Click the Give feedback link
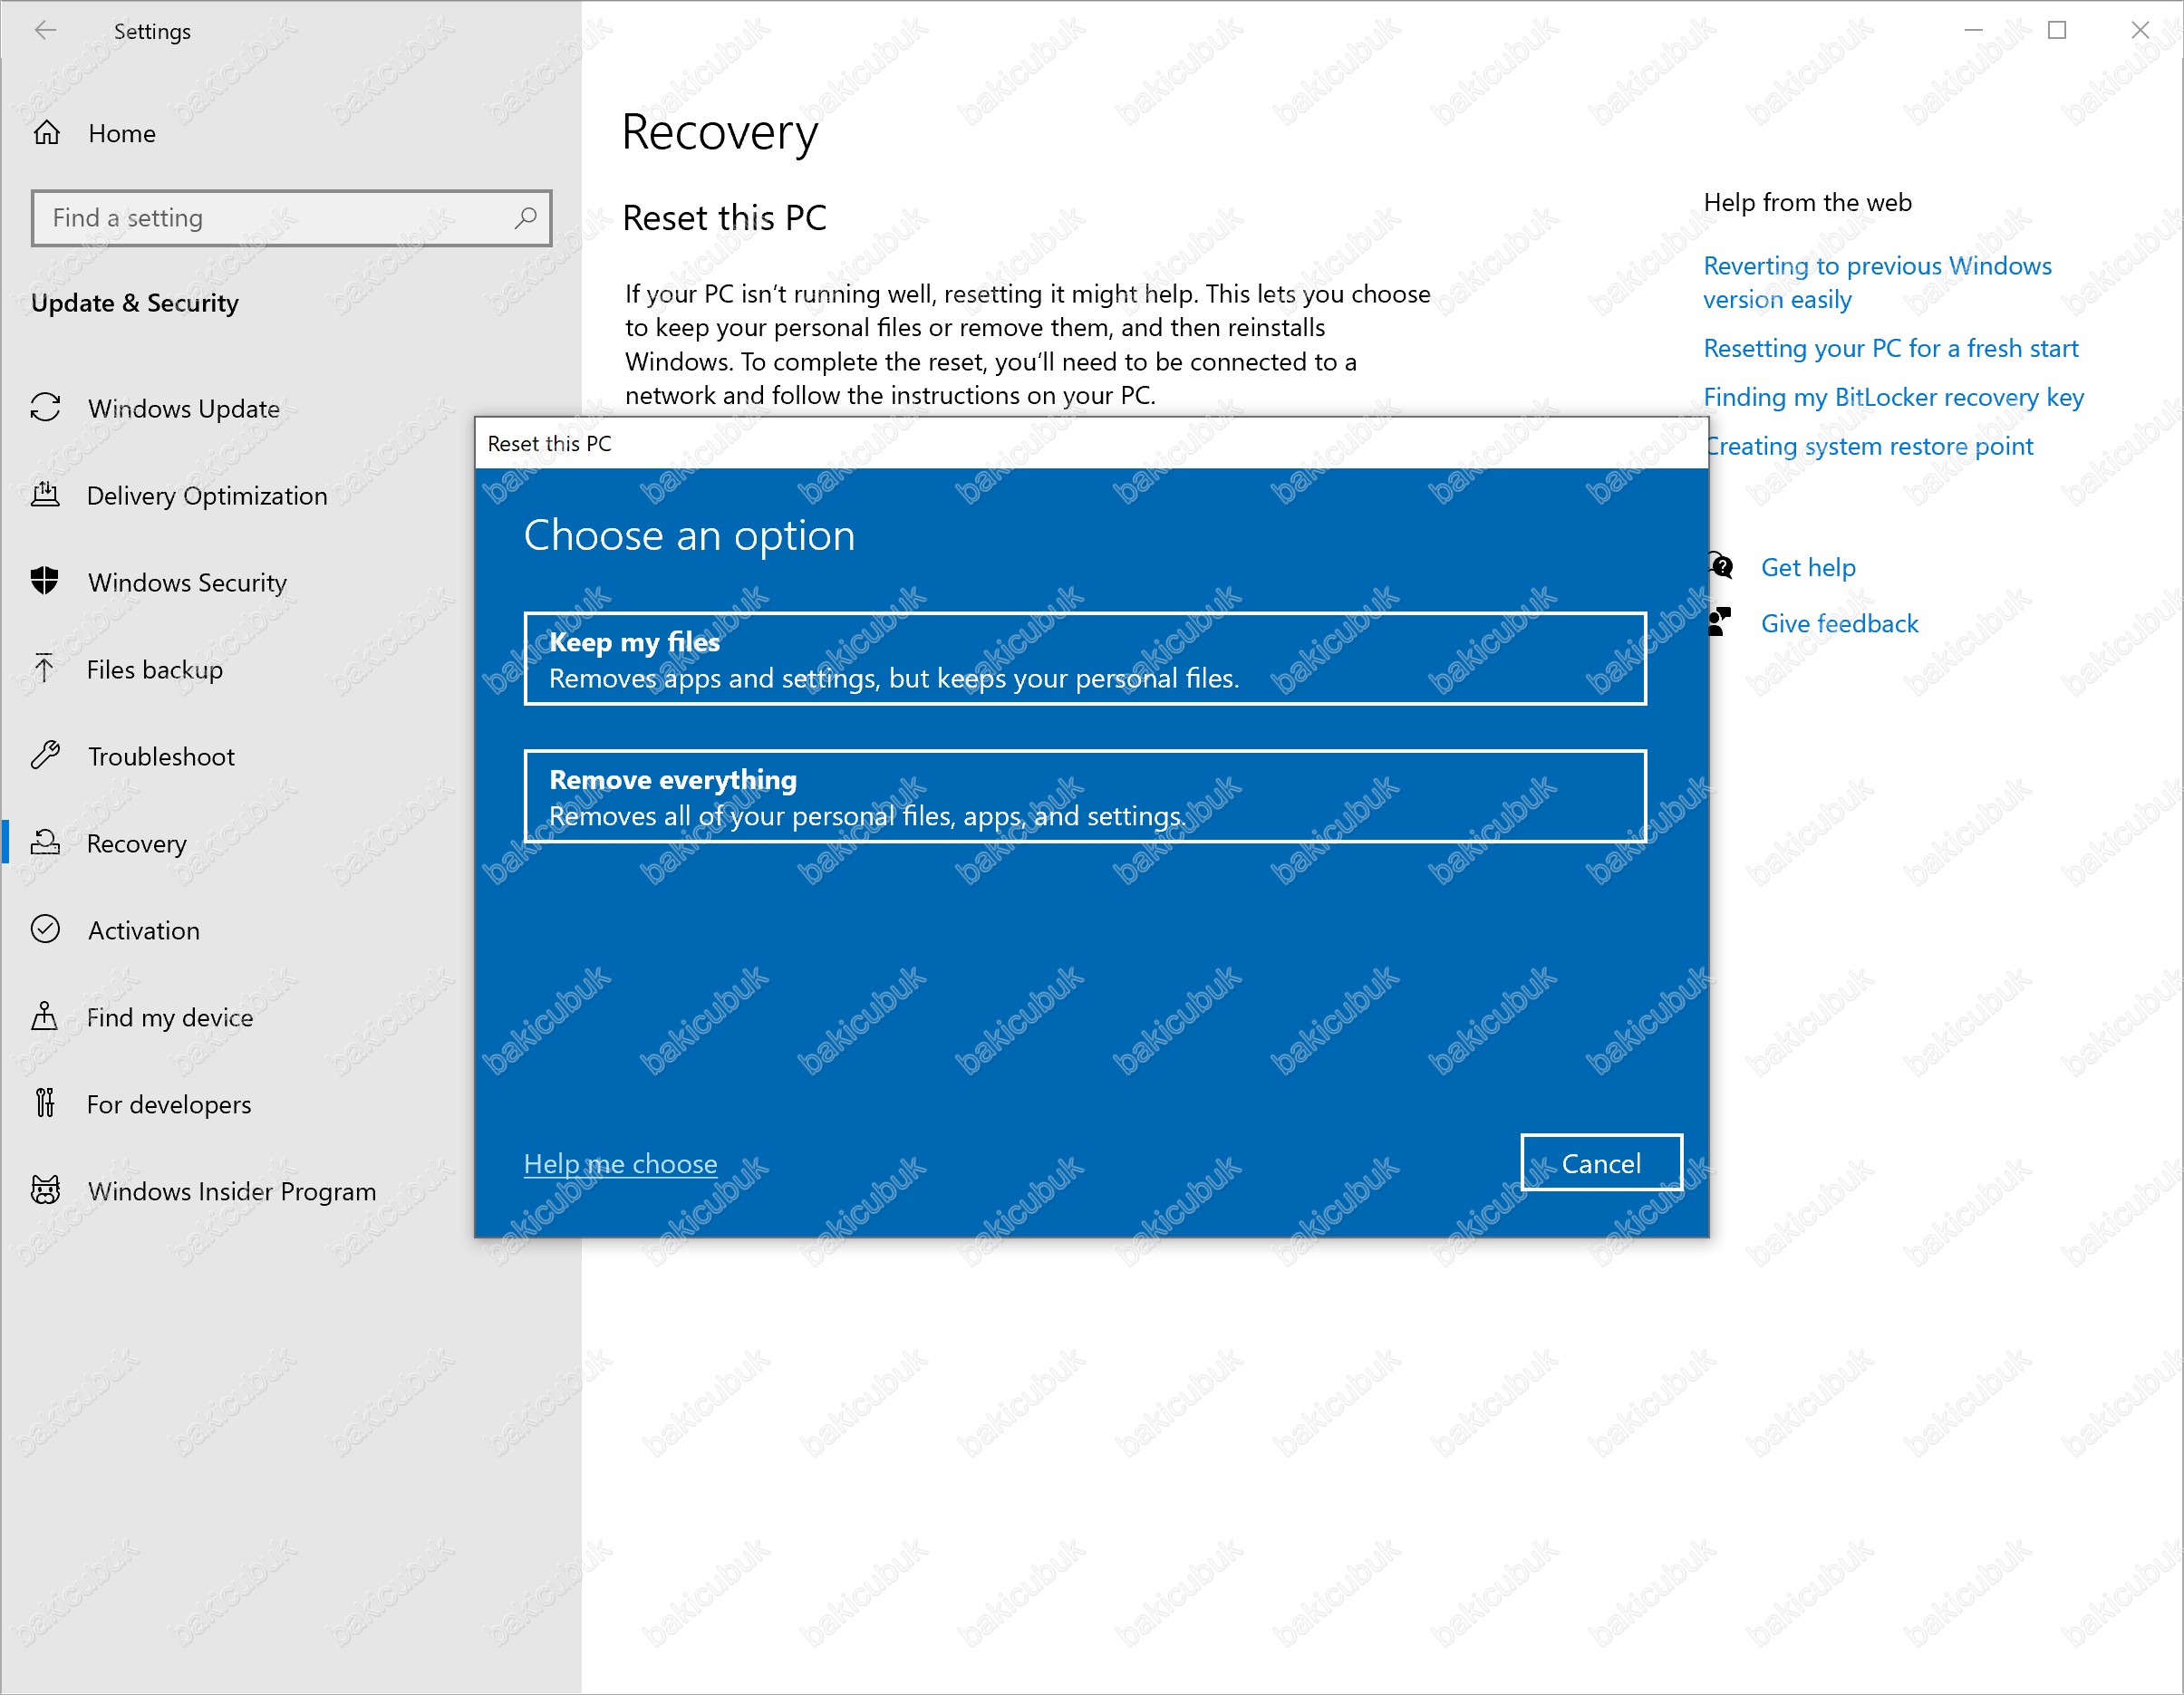The width and height of the screenshot is (2184, 1695). pos(1840,622)
